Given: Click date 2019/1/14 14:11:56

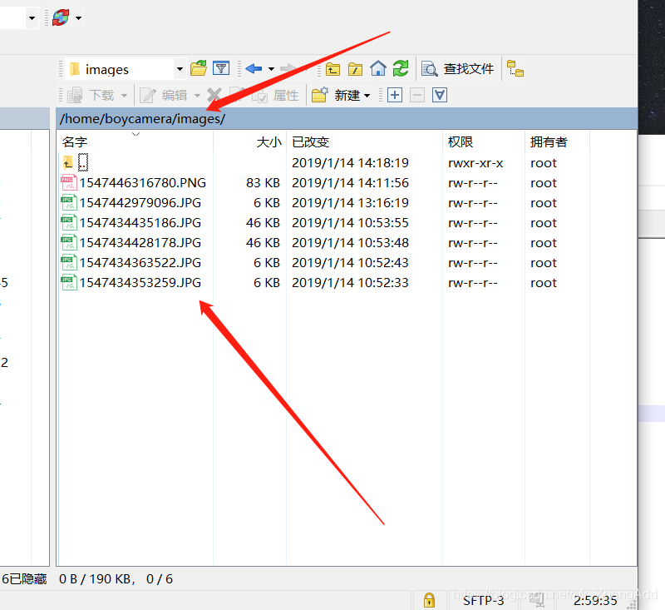Looking at the screenshot, I should (x=350, y=182).
